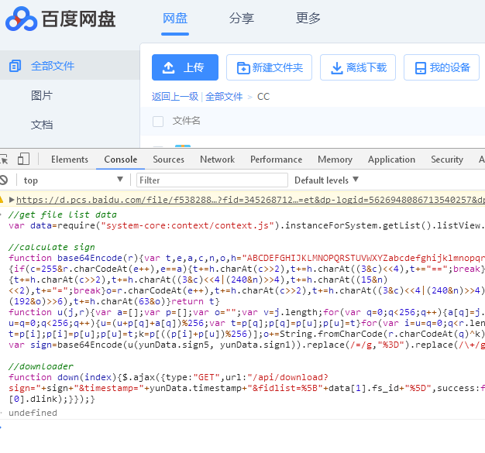The width and height of the screenshot is (485, 453).
Task: Clear the console with the clear icon
Action: (3, 180)
